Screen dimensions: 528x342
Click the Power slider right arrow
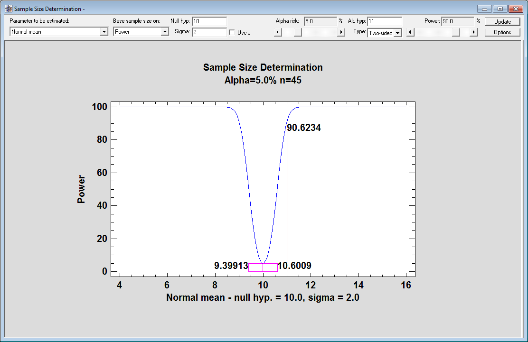point(473,32)
